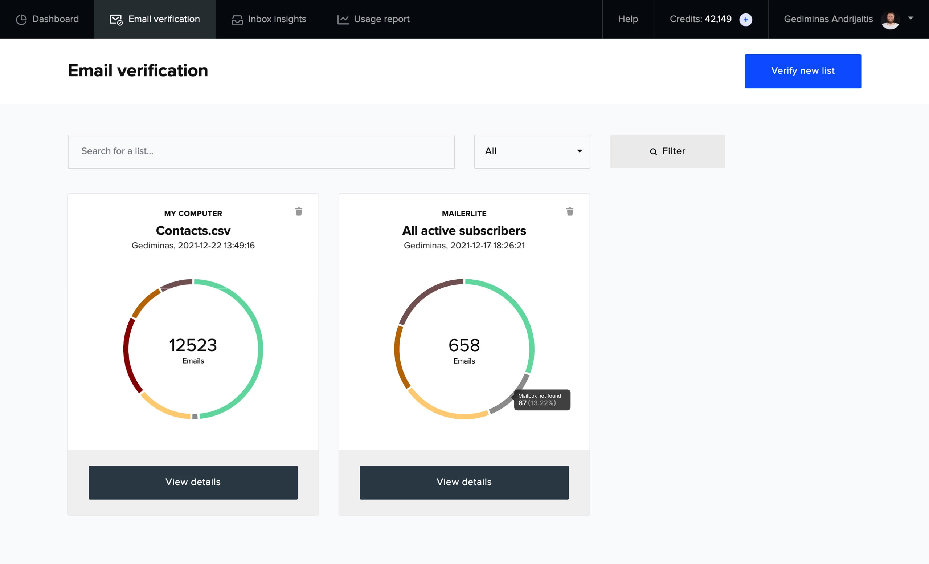Click the Filter search icon
Image resolution: width=929 pixels, height=564 pixels.
(x=654, y=151)
